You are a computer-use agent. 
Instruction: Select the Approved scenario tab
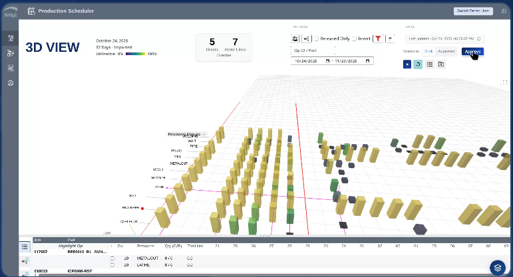point(446,51)
